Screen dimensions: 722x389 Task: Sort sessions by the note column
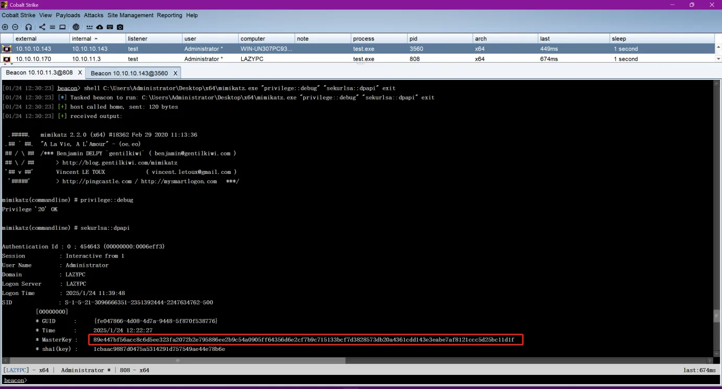point(323,39)
